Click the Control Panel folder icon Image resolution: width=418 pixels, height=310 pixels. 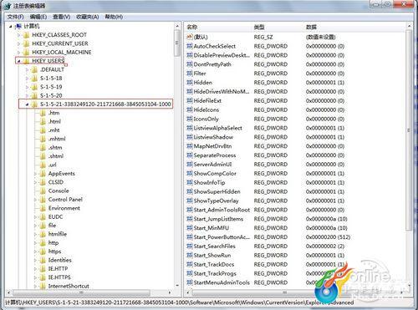[x=43, y=200]
